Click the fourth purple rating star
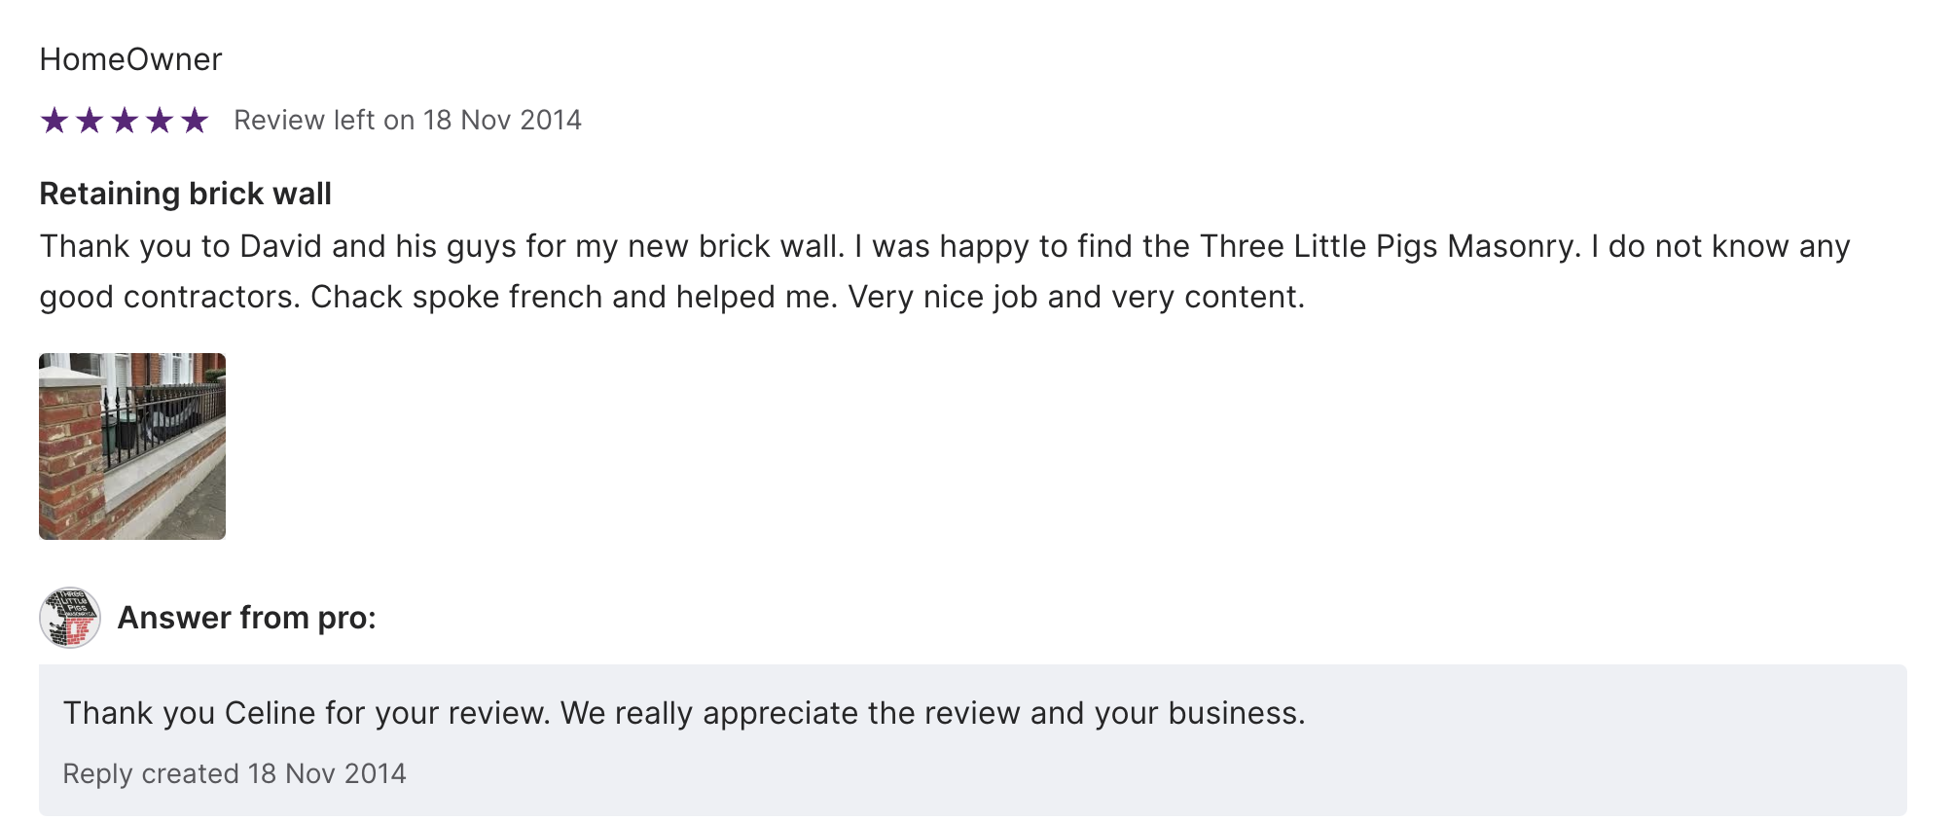Screen dimensions: 1952x821 pyautogui.click(x=160, y=121)
